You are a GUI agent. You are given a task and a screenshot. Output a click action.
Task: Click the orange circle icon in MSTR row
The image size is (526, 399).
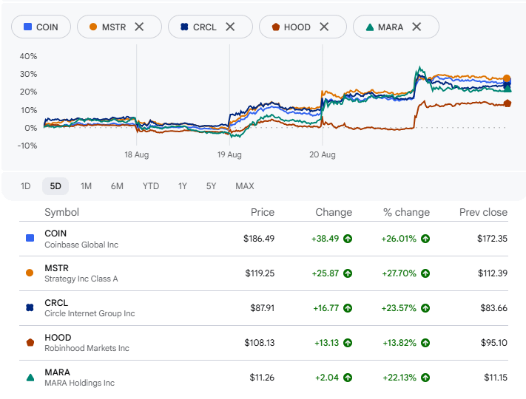[x=30, y=273]
